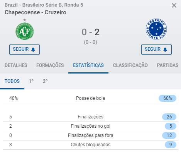The height and width of the screenshot is (154, 181).
Task: Show second half statistics (2º)
Action: pos(45,81)
